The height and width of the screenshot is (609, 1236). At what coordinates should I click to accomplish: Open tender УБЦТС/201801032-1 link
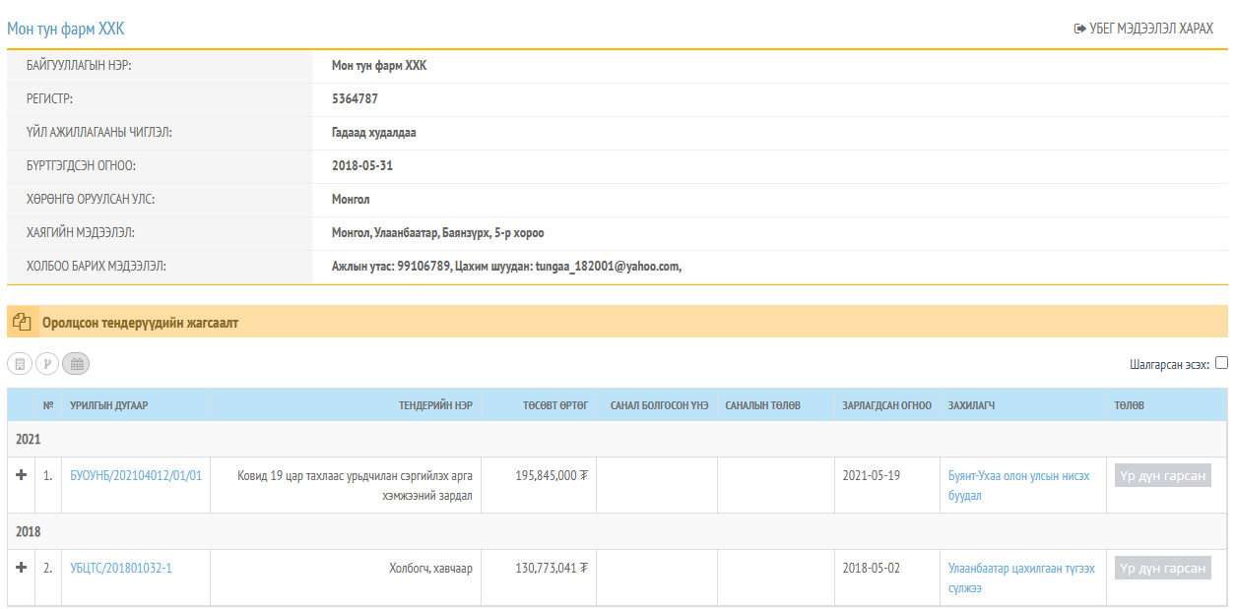121,569
